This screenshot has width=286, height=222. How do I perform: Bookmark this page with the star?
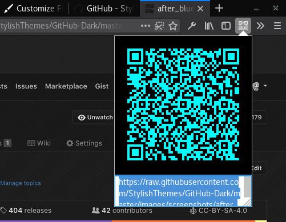pyautogui.click(x=173, y=26)
